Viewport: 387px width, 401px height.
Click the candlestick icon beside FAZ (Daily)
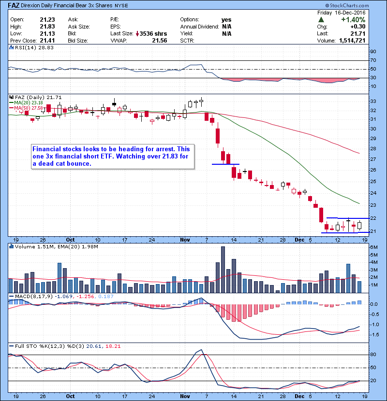coord(11,97)
